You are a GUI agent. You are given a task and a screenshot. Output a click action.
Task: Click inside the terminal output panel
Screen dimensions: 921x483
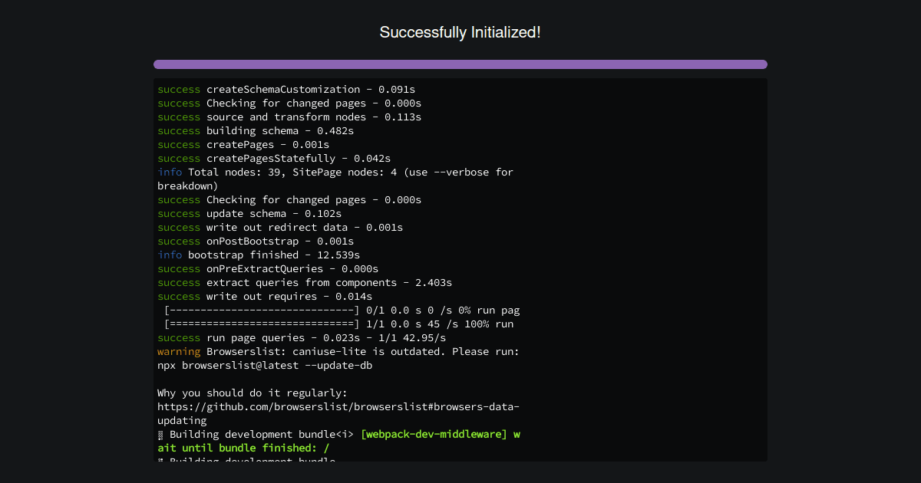pos(460,268)
